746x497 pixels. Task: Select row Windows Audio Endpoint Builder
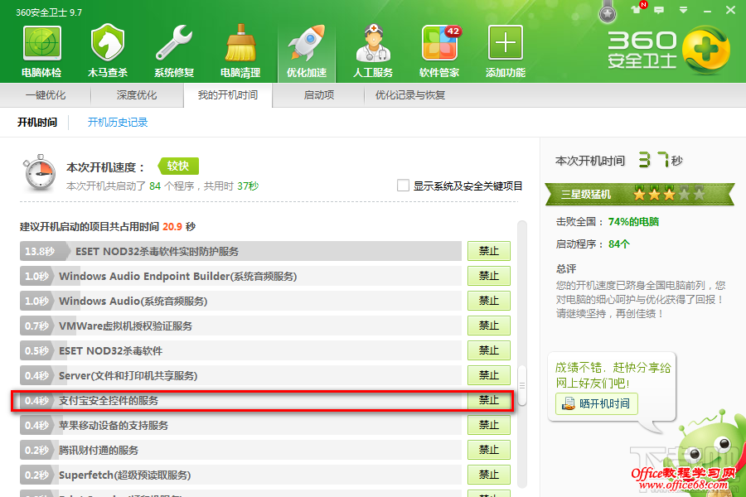tap(240, 276)
